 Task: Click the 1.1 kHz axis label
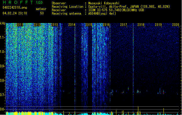[x=2, y=38]
